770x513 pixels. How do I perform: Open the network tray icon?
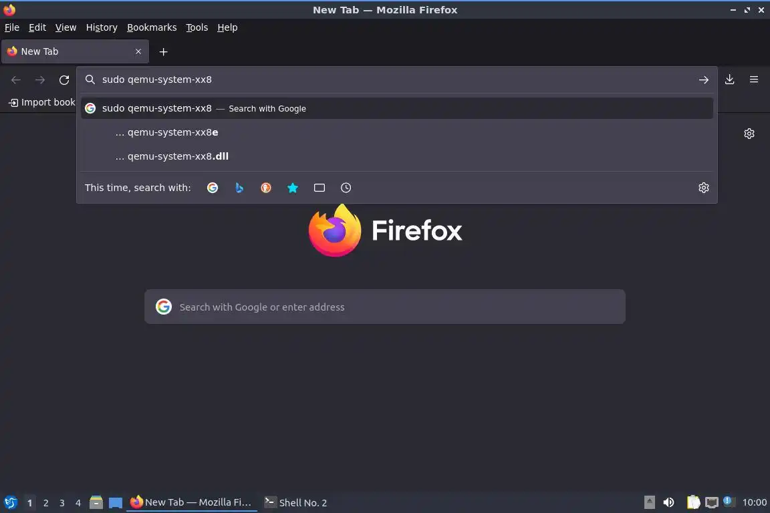coord(712,502)
